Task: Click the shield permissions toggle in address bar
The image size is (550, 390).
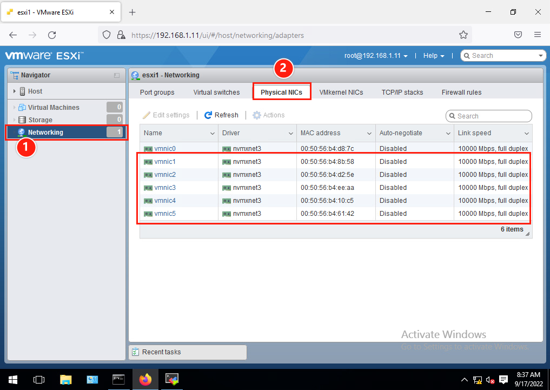Action: pyautogui.click(x=106, y=35)
